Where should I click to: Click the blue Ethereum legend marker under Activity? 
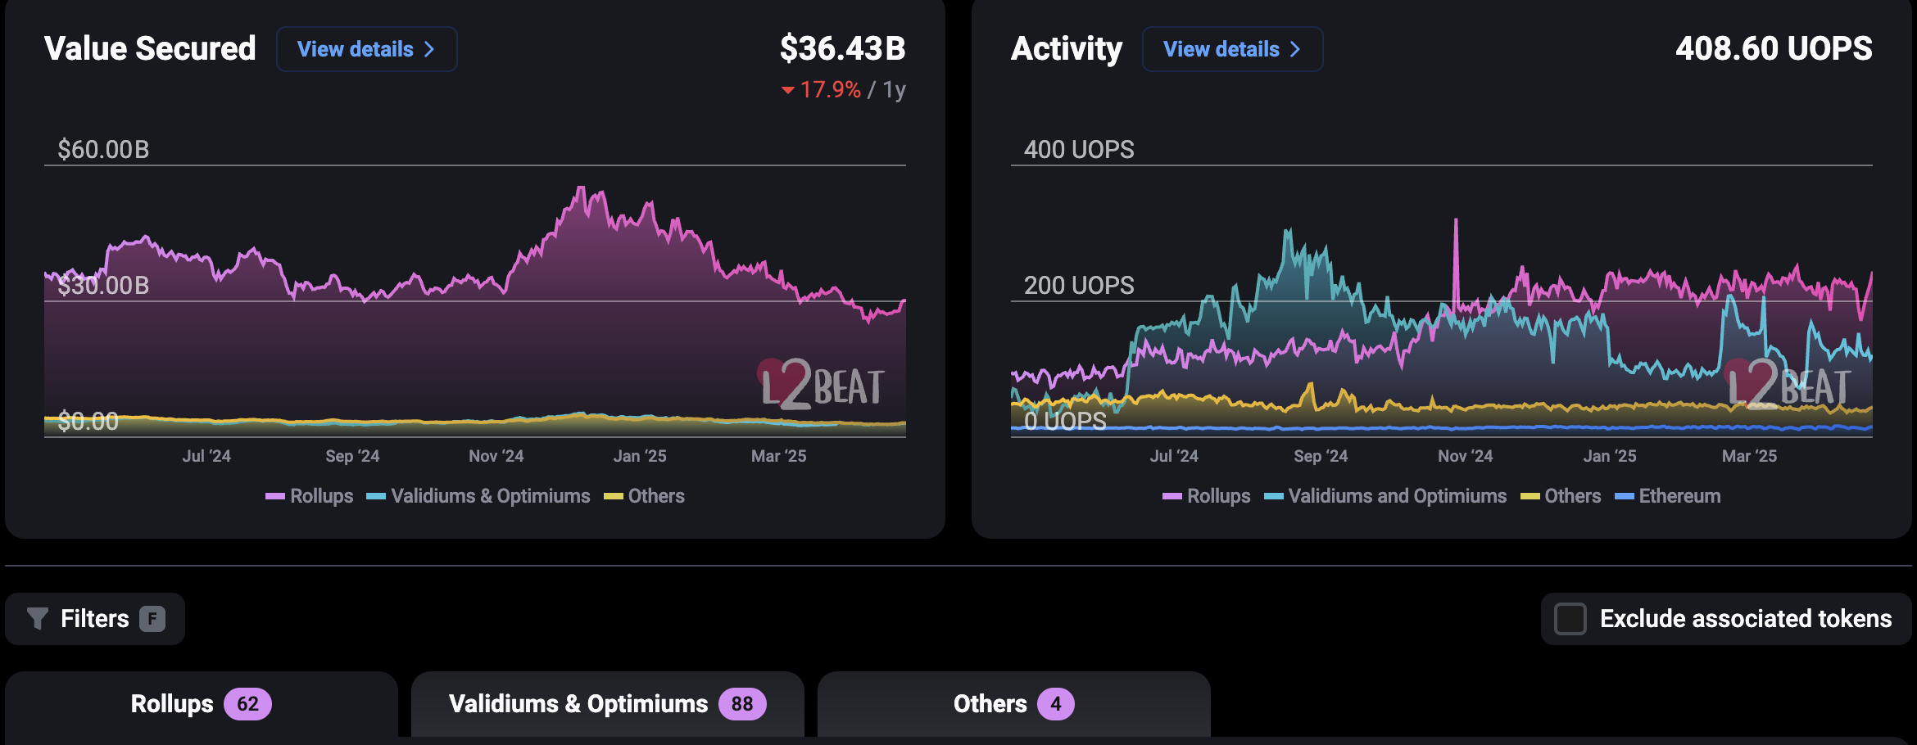pyautogui.click(x=1623, y=496)
